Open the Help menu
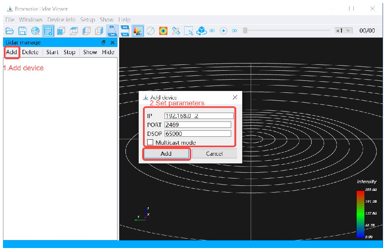This screenshot has width=386, height=251. point(124,19)
